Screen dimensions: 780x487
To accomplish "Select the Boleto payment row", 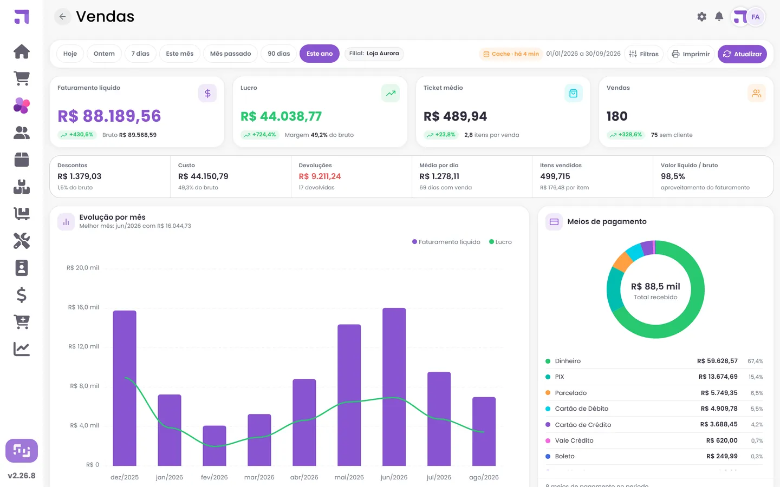I will [654, 456].
